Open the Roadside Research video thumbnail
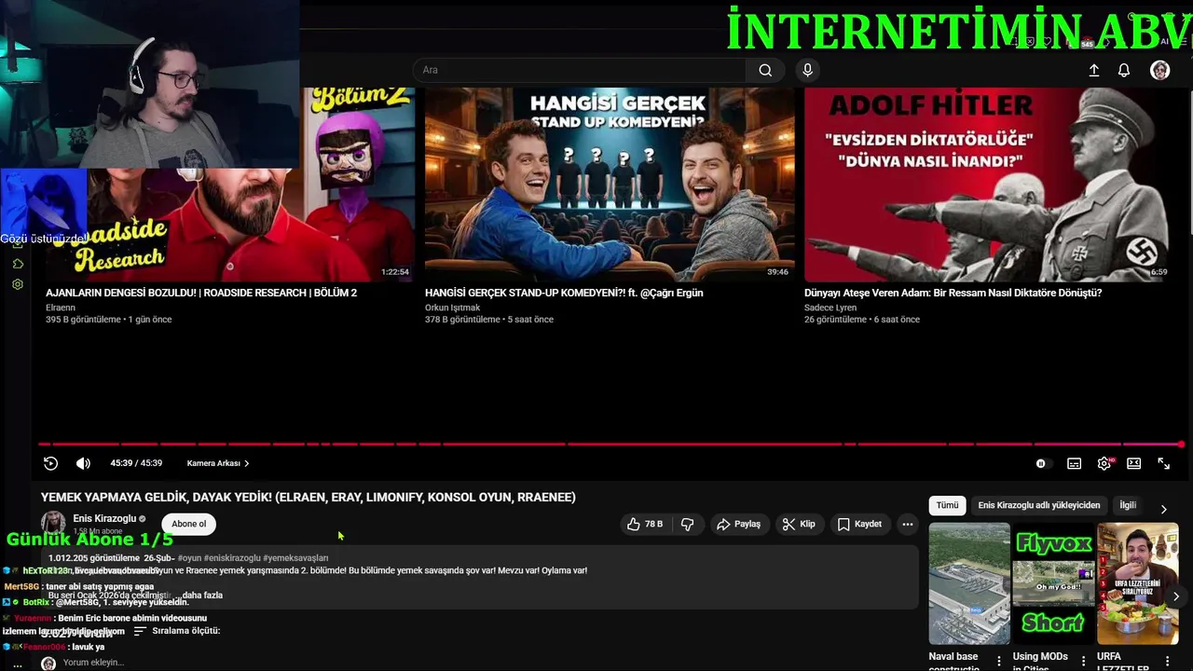This screenshot has height=671, width=1193. point(229,185)
